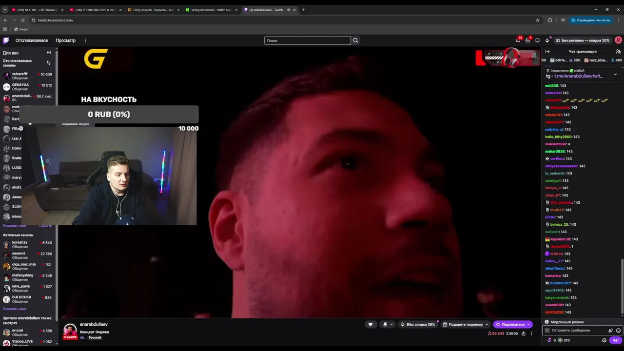The height and width of the screenshot is (351, 624).
Task: Open pinned t.me/anarabdullaev link
Action: 579,76
